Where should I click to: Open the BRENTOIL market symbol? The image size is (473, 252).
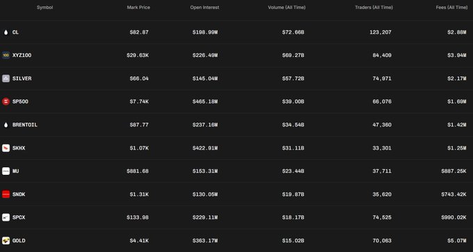pyautogui.click(x=25, y=125)
